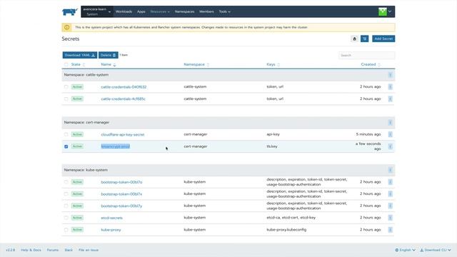Open row actions for bootstrap-token-00bl7o

pos(390,182)
